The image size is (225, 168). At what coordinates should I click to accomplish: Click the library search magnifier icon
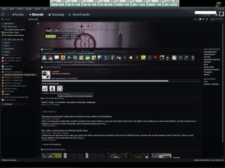coord(2,19)
